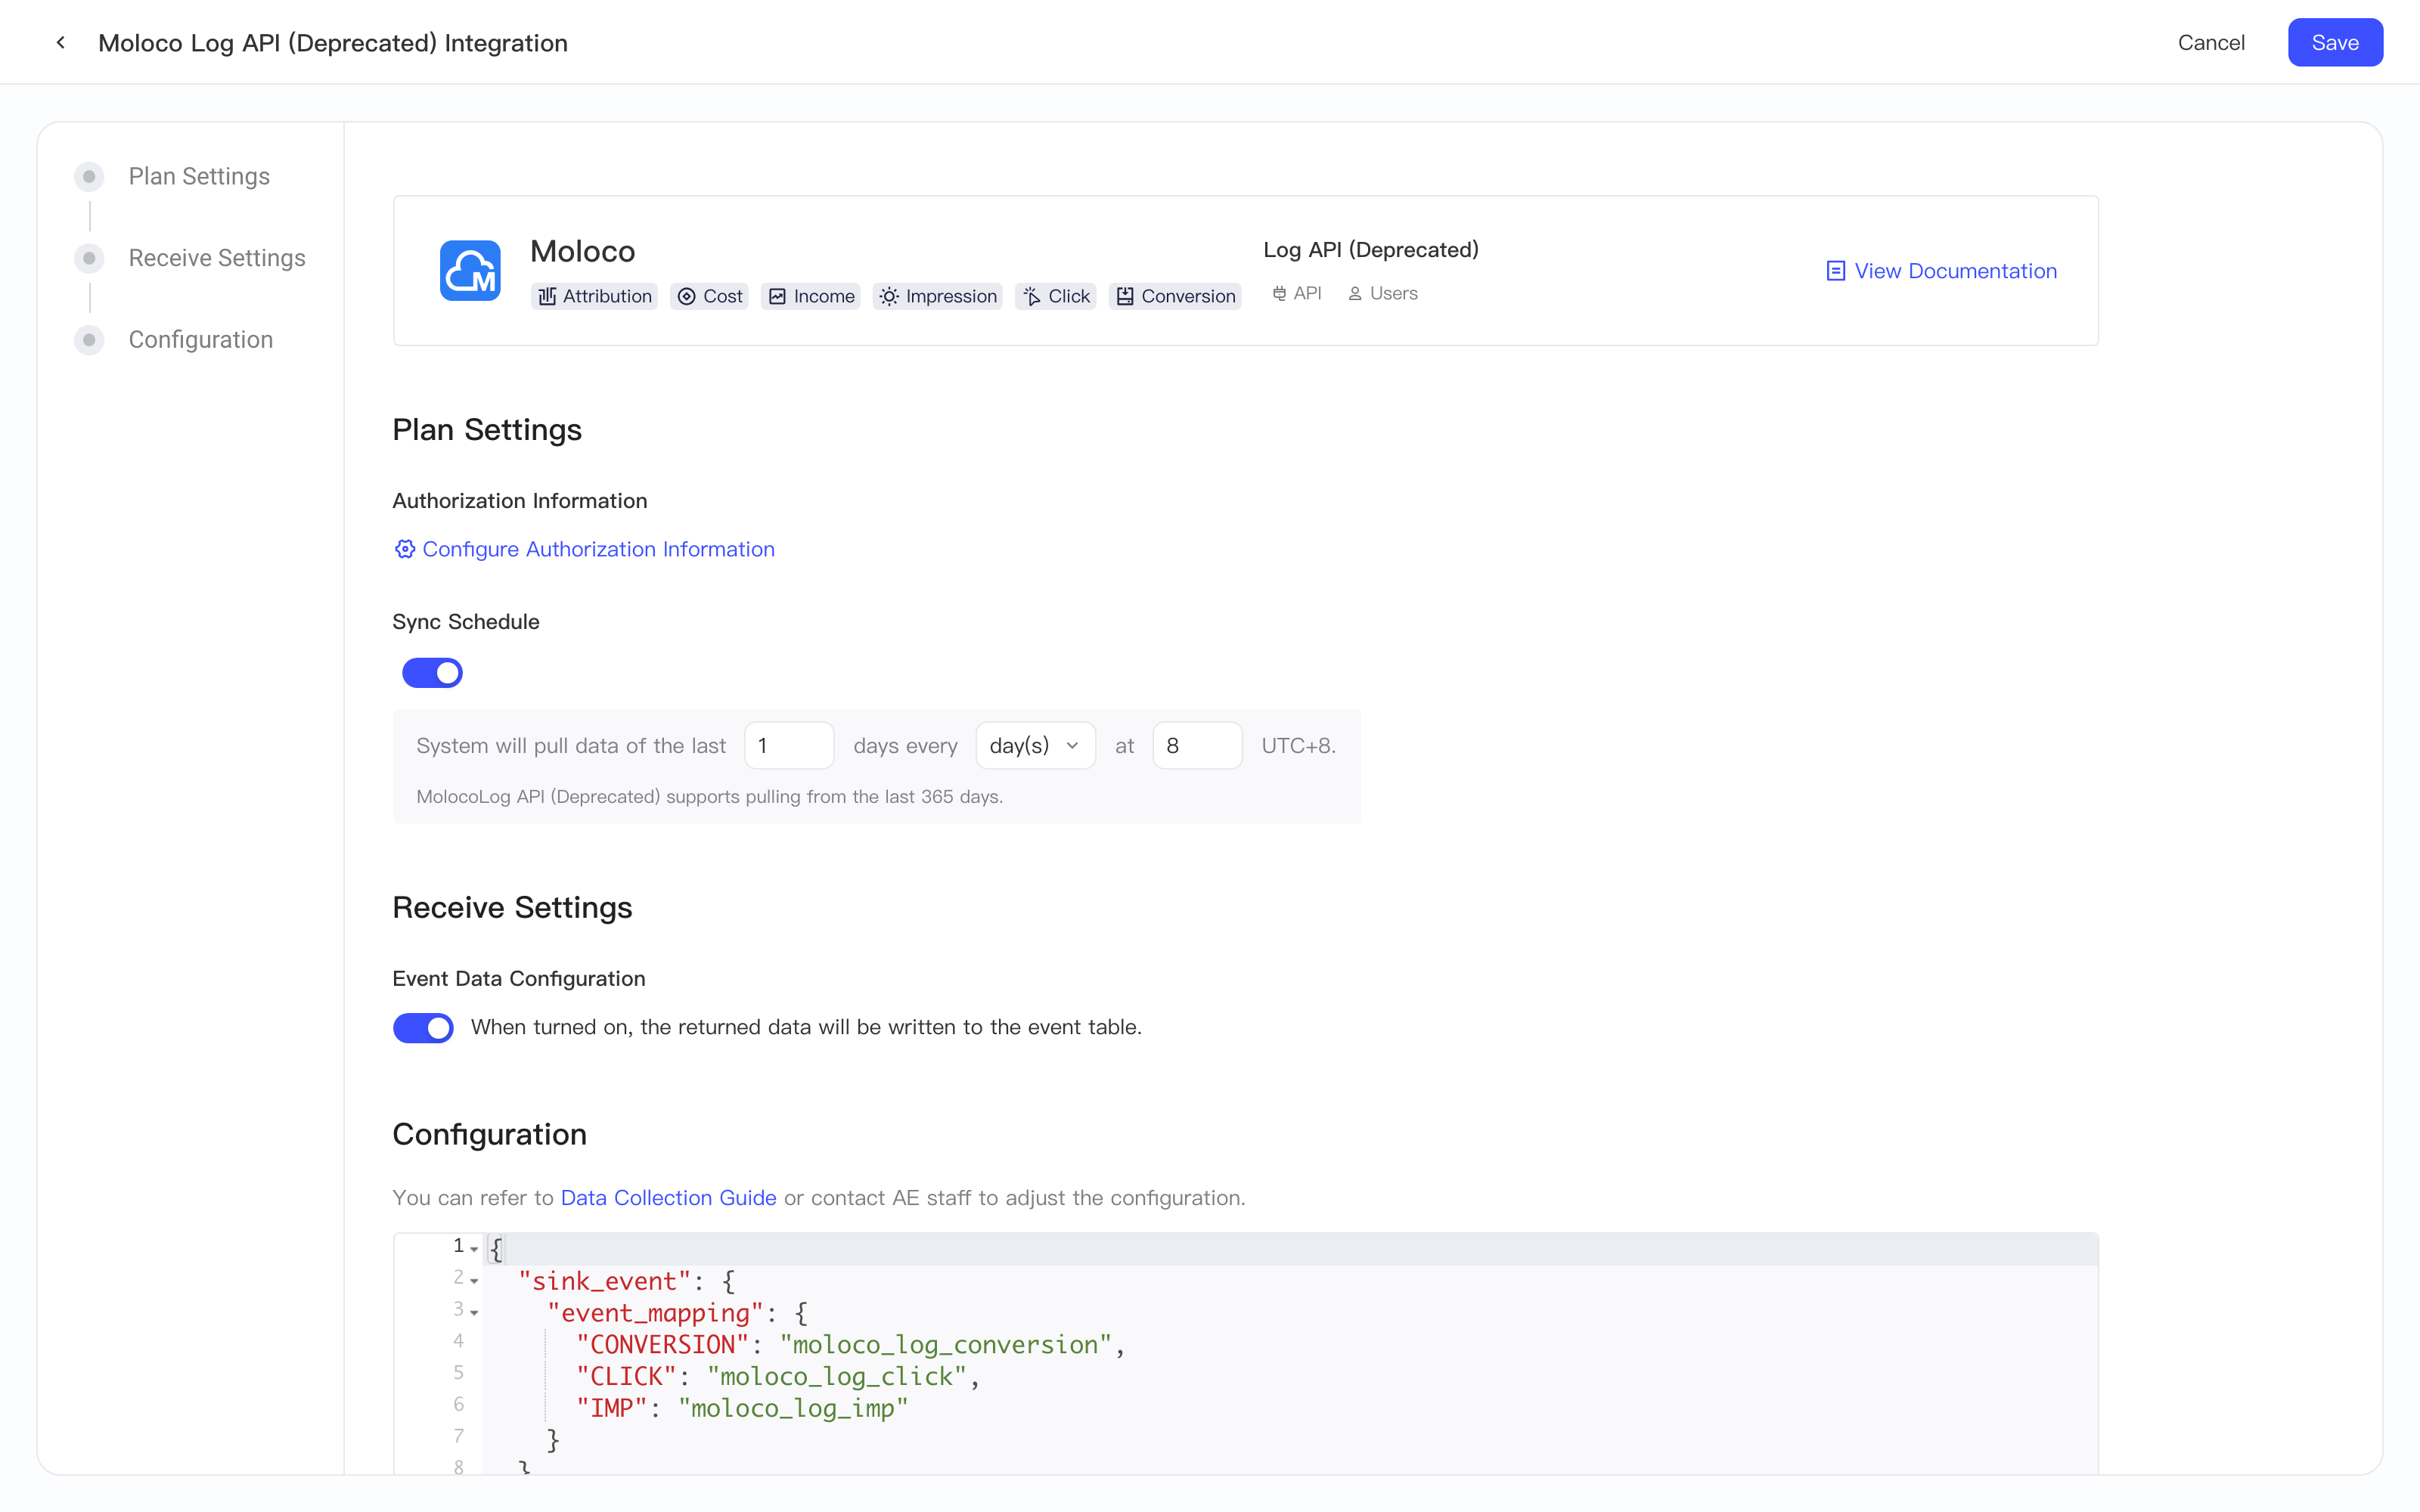This screenshot has height=1512, width=2420.
Task: Click the Conversion tag label
Action: tap(1188, 296)
